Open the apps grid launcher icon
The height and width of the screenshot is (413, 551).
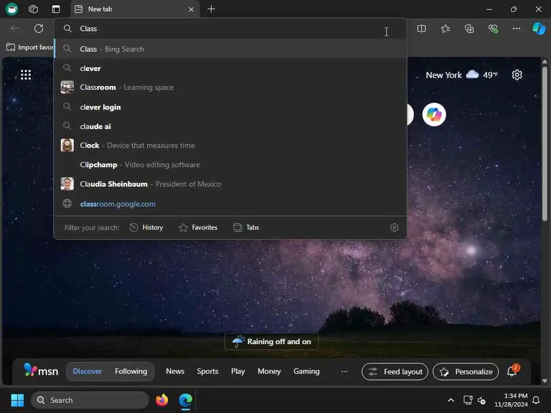pos(26,75)
